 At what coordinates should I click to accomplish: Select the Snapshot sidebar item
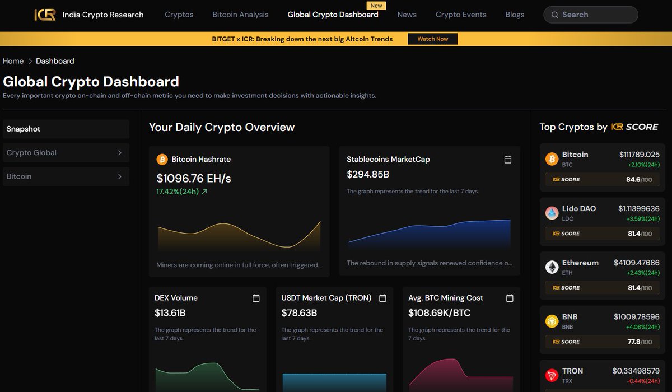click(x=66, y=129)
